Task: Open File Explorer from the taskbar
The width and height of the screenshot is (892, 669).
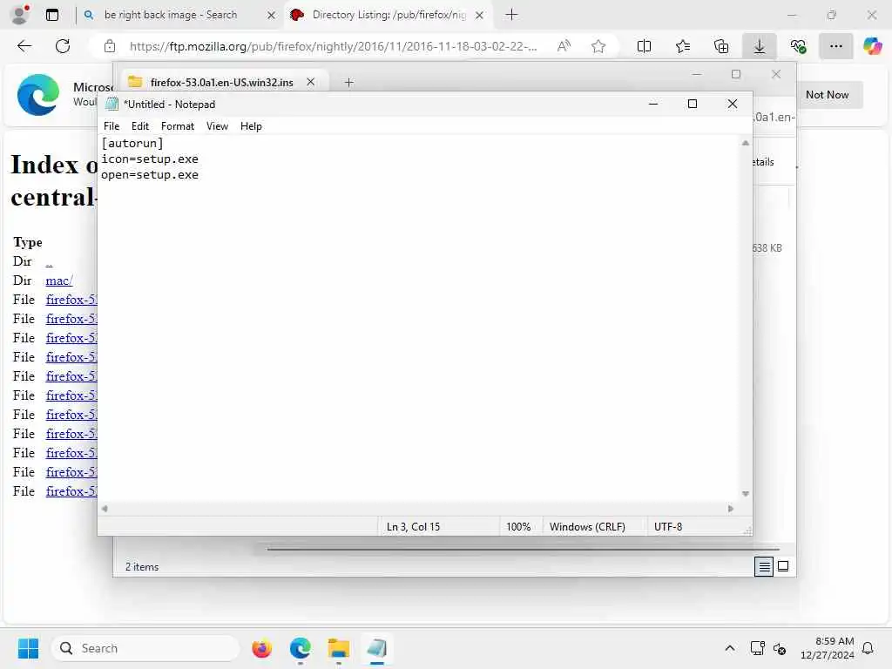Action: [x=339, y=648]
